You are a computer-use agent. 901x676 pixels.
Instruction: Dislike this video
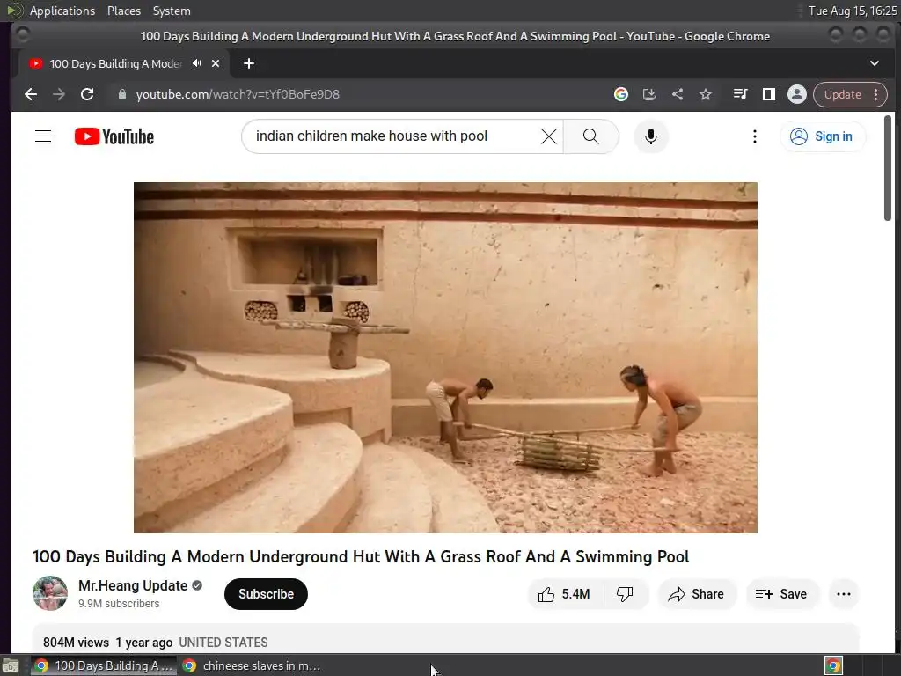point(626,594)
